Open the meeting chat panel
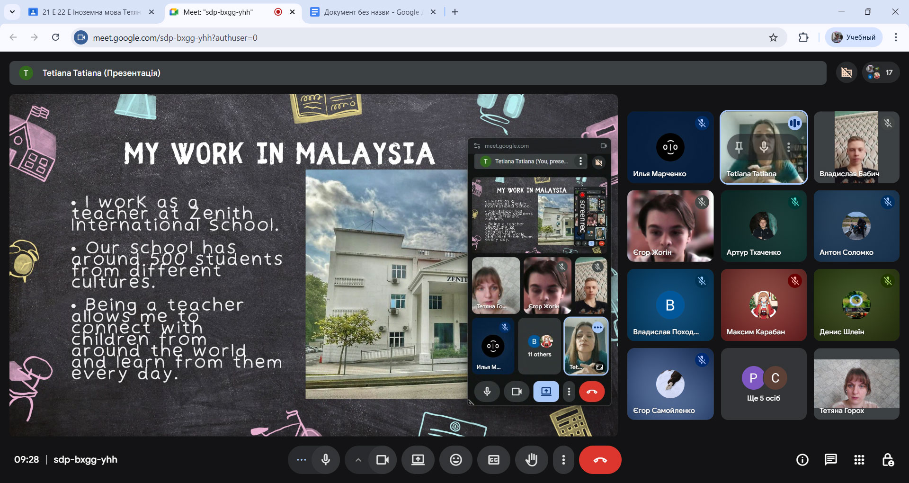The height and width of the screenshot is (483, 909). coord(830,460)
